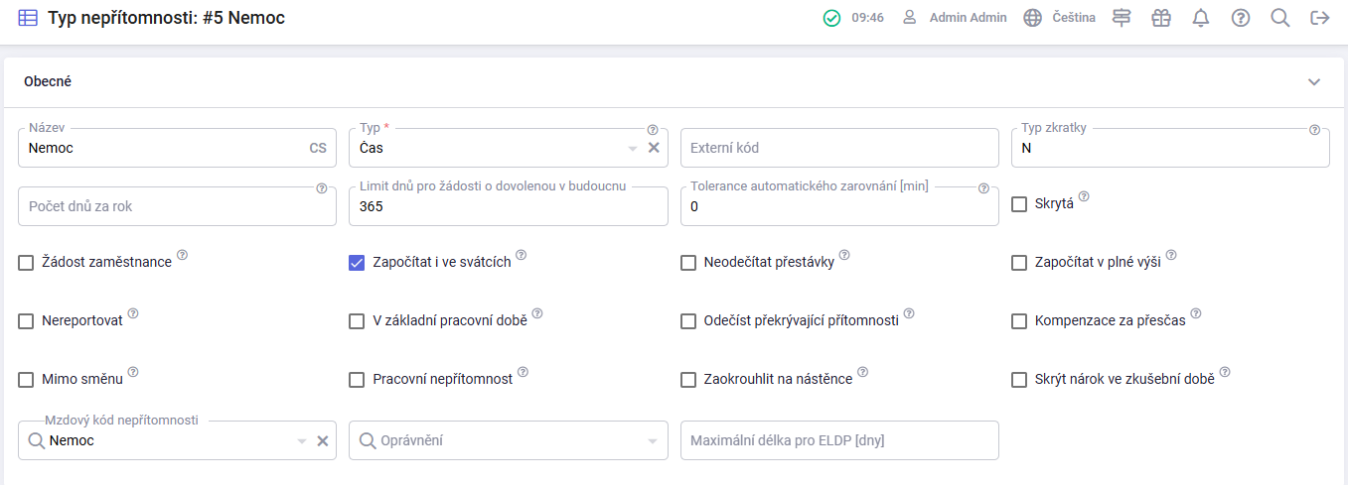Open the gift icon in header

1161,18
